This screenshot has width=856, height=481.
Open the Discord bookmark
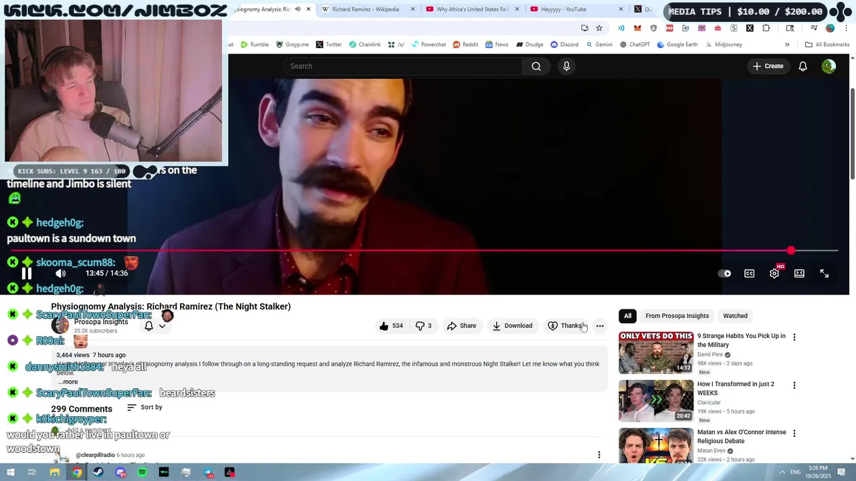click(x=564, y=45)
